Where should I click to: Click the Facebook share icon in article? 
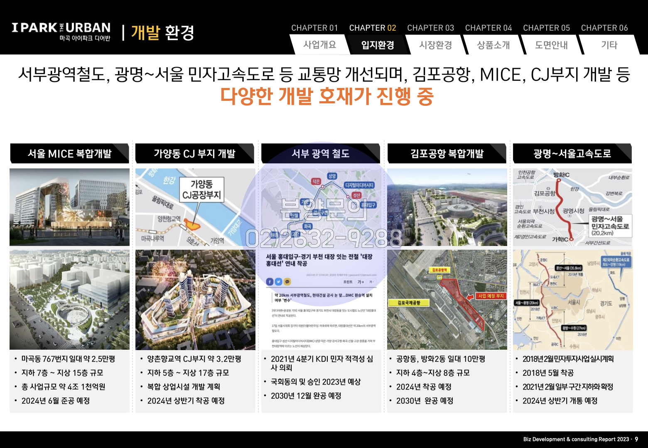pos(270,282)
